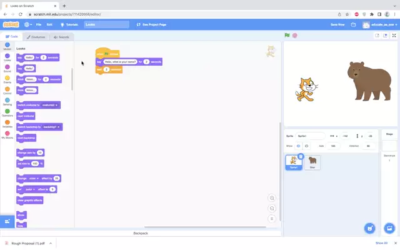Switch to the Code tab

[11, 36]
